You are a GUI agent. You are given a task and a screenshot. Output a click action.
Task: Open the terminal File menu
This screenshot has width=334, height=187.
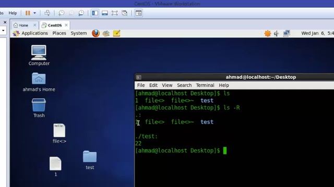pyautogui.click(x=141, y=85)
